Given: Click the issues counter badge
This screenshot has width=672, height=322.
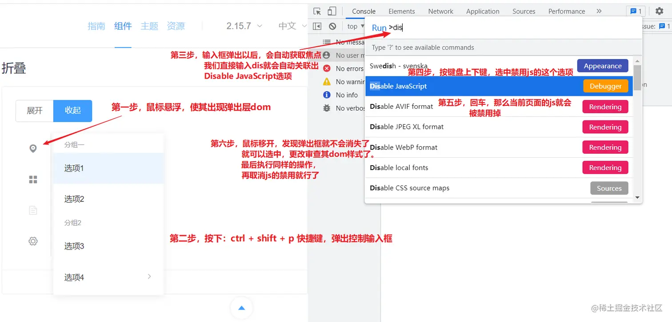Looking at the screenshot, I should pyautogui.click(x=636, y=12).
